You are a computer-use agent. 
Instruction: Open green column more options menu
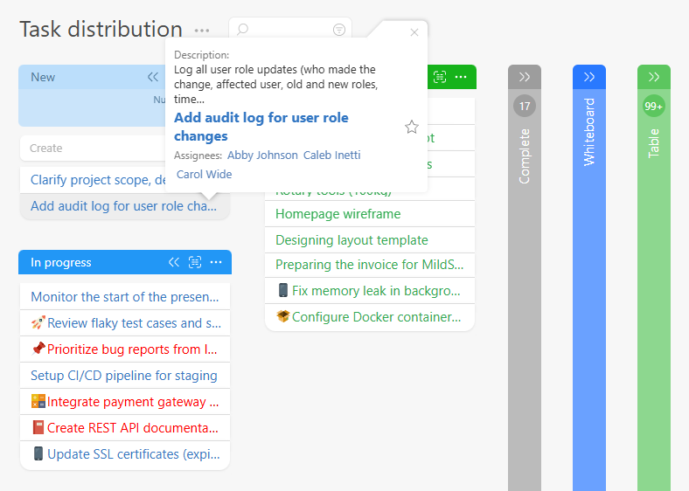461,77
